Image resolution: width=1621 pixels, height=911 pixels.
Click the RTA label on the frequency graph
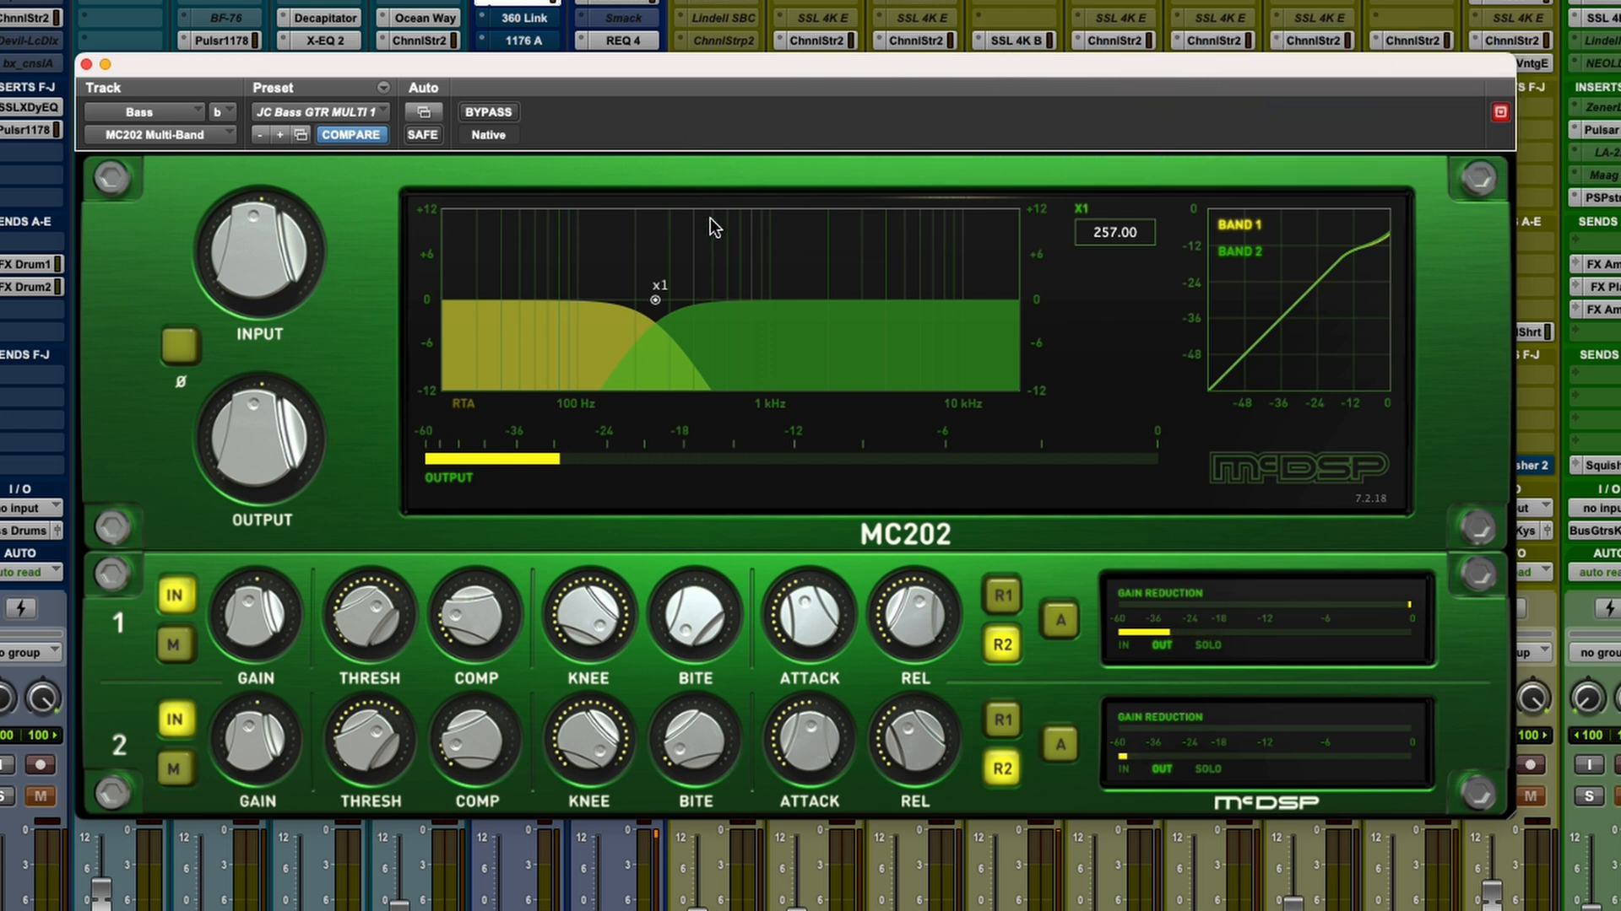pyautogui.click(x=463, y=403)
